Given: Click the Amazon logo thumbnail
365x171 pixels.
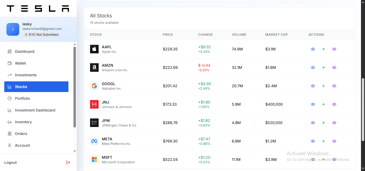Looking at the screenshot, I should click(94, 67).
